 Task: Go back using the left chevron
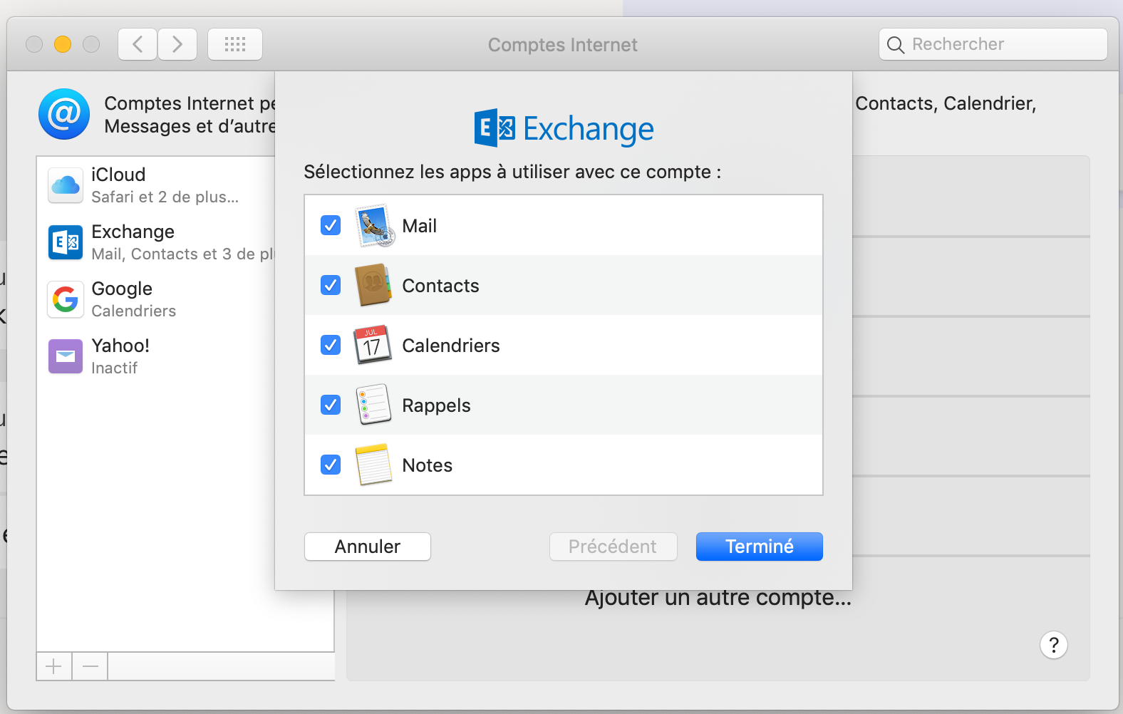[138, 45]
